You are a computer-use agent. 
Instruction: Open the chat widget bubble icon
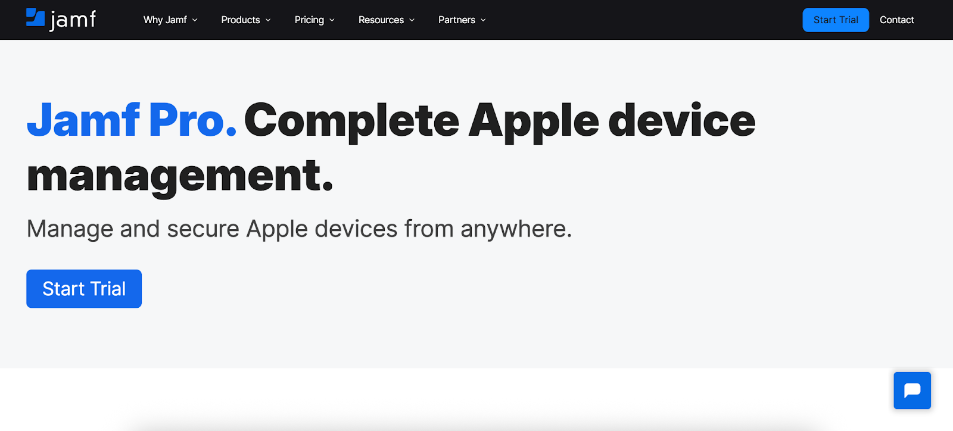[912, 391]
